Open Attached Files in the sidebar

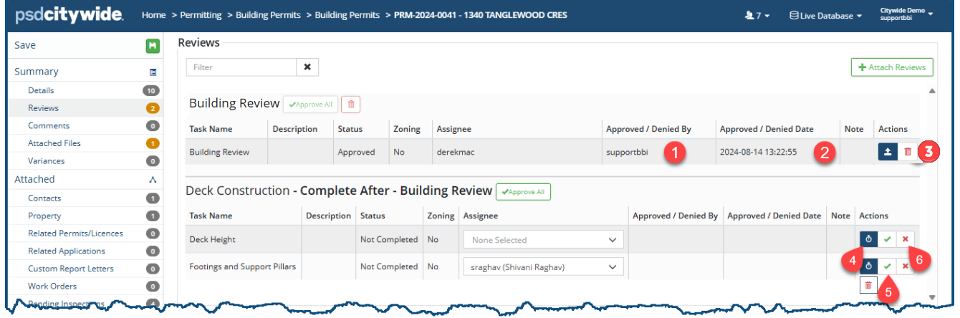tap(54, 143)
